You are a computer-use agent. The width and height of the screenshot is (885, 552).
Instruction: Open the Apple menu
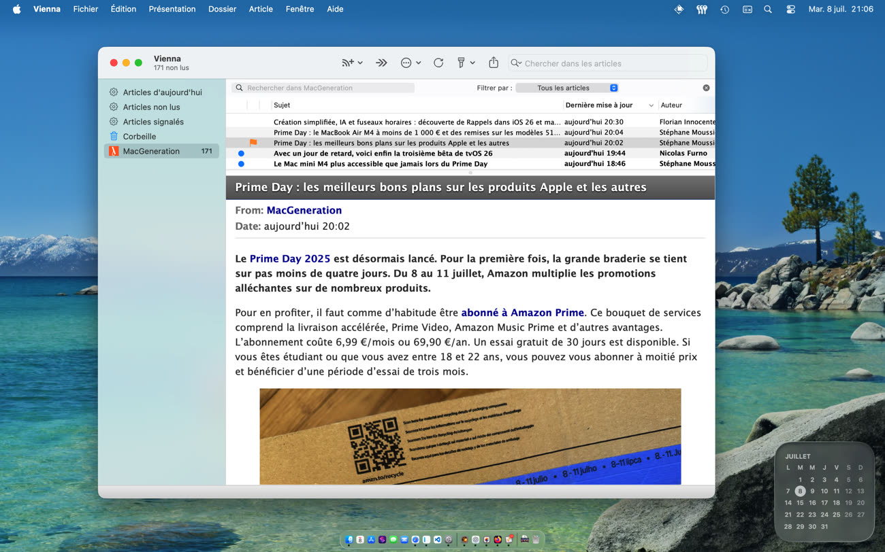tap(16, 9)
